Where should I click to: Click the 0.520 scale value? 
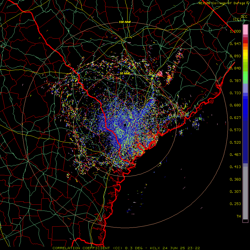tap(235, 142)
